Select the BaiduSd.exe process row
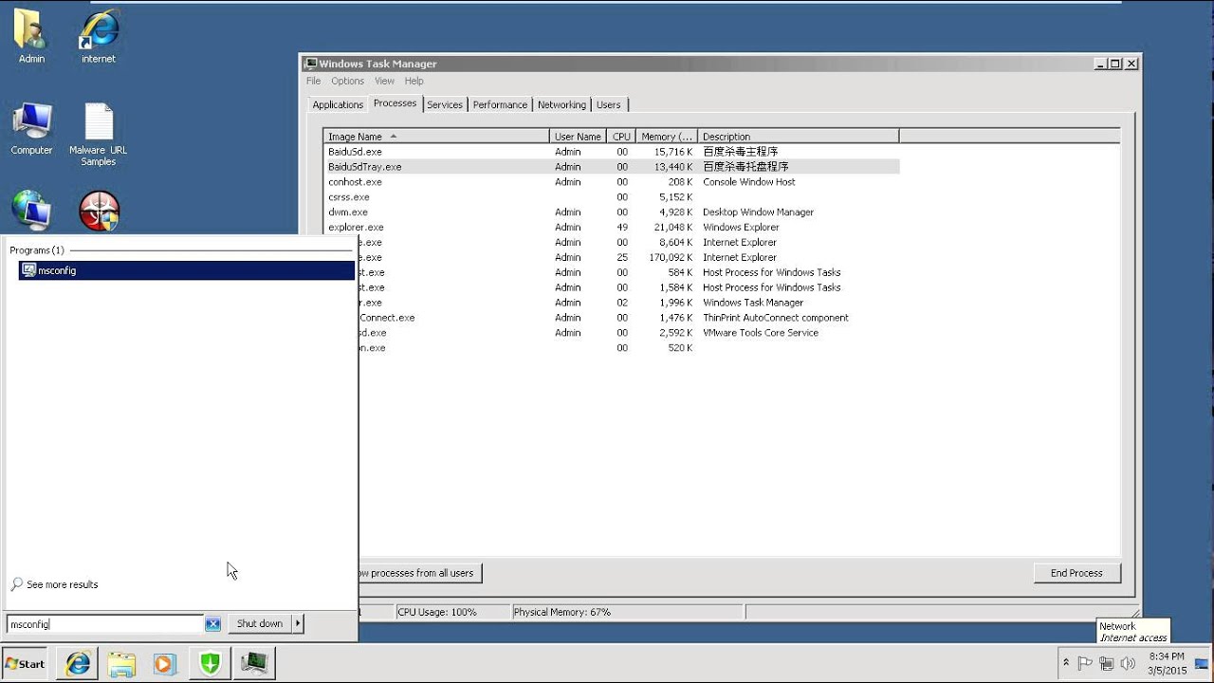Screen dimensions: 1214x683 [611, 152]
